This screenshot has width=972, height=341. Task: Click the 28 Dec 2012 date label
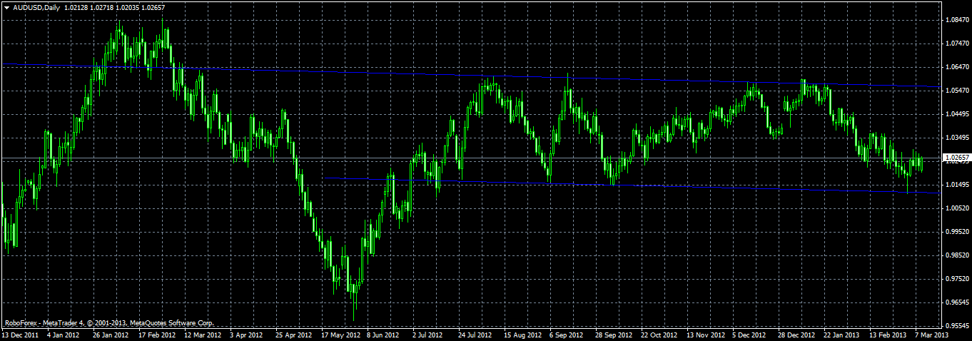click(x=798, y=335)
